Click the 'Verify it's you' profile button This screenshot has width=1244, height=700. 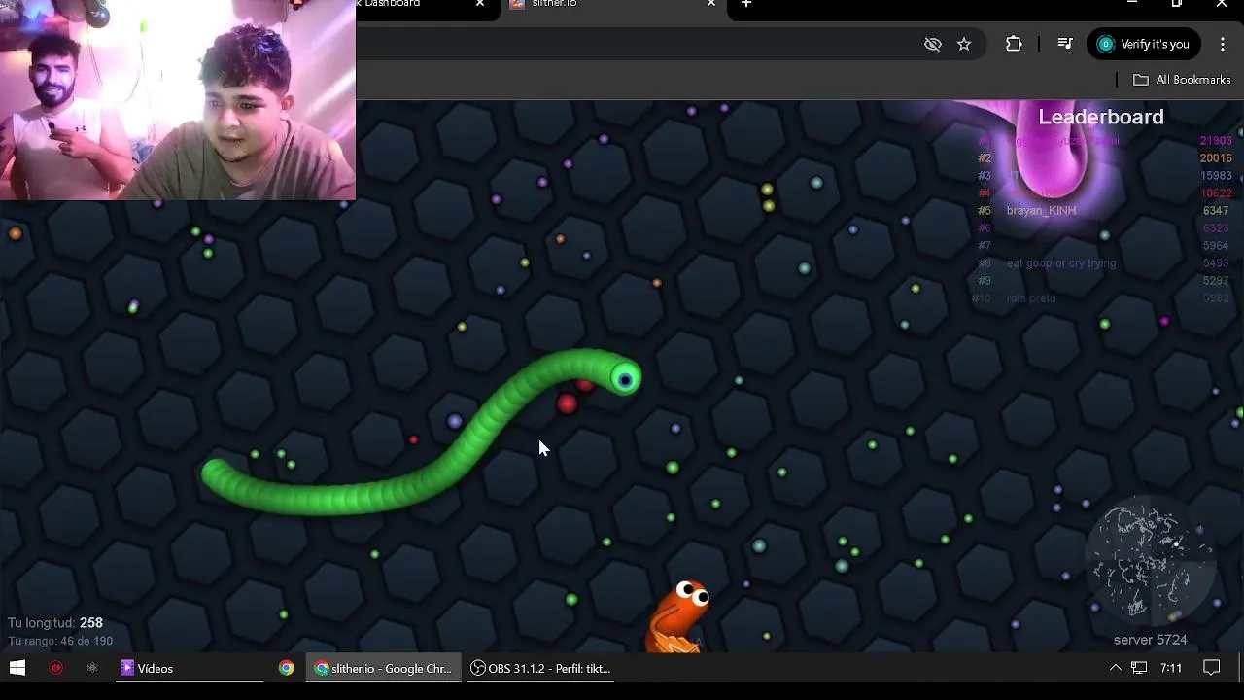pos(1144,44)
